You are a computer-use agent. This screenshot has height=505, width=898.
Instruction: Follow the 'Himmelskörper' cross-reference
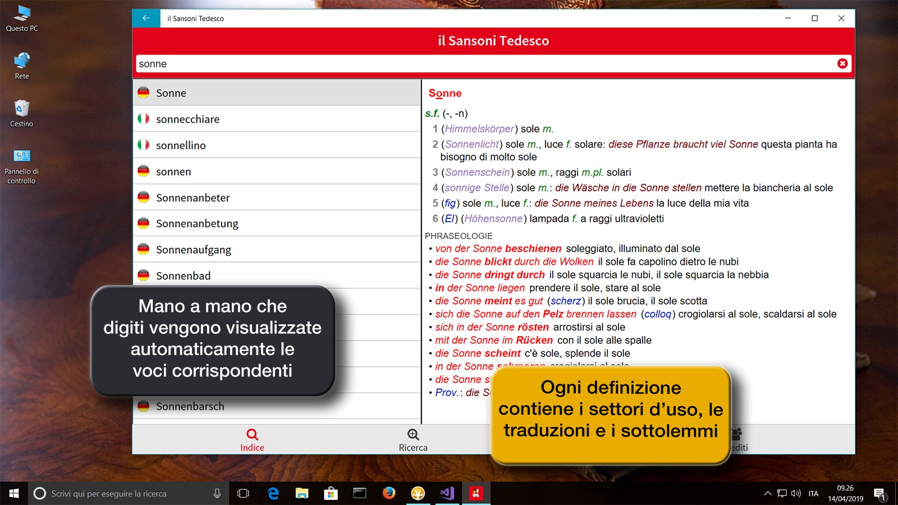tap(480, 129)
